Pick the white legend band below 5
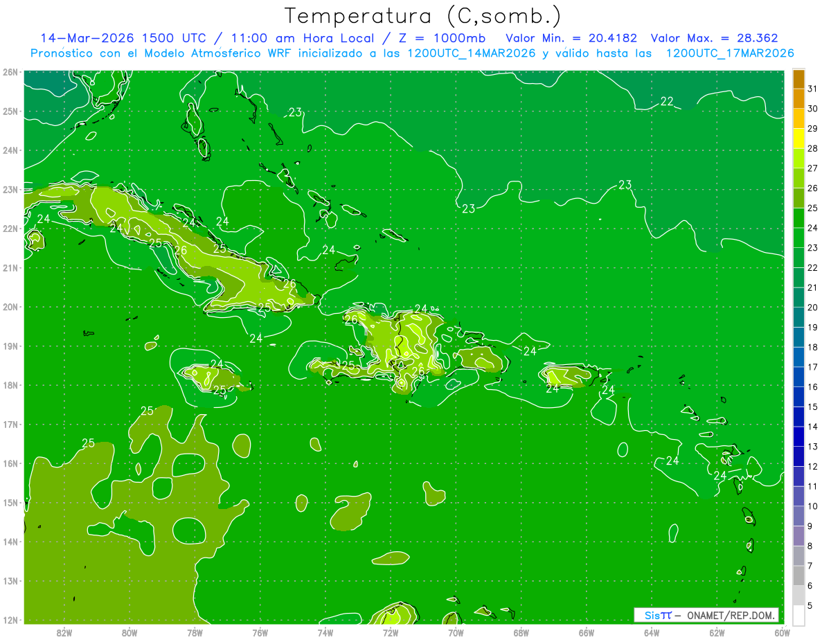 coord(798,616)
